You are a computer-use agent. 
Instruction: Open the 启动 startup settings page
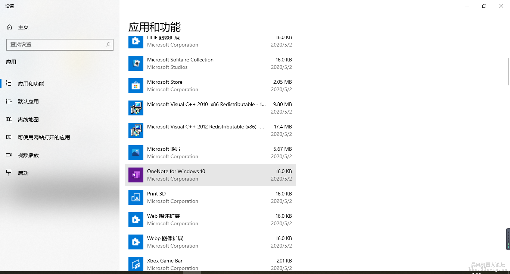point(23,173)
